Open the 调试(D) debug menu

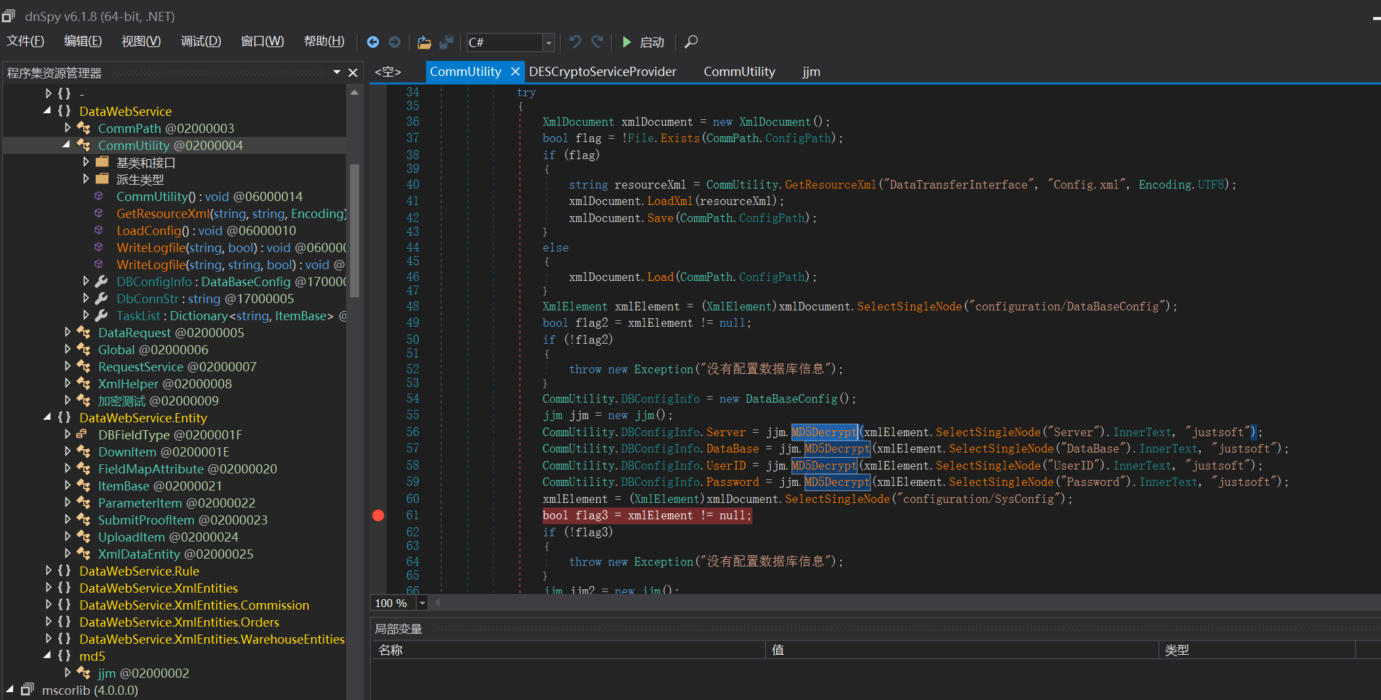(201, 41)
